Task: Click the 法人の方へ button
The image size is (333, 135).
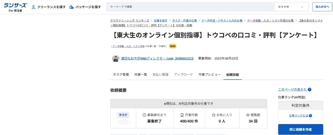Action: [x=322, y=7]
